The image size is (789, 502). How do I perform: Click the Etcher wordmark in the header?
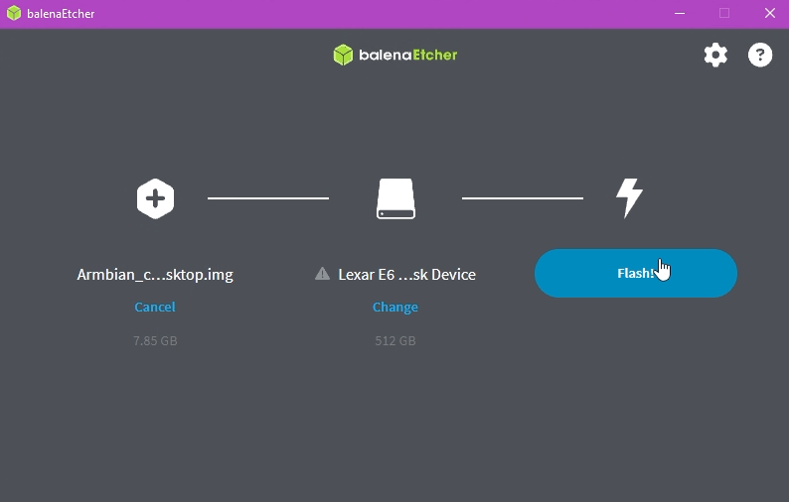433,55
